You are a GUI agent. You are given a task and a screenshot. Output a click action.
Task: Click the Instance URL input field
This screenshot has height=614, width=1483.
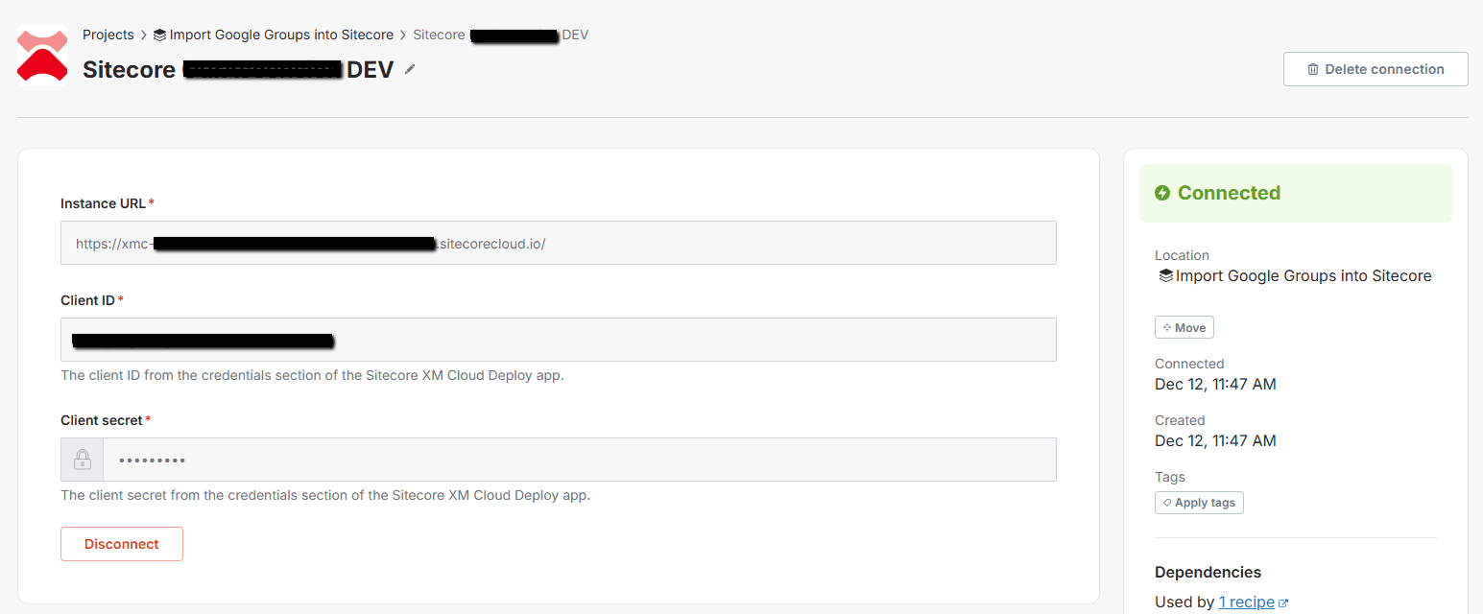click(559, 243)
